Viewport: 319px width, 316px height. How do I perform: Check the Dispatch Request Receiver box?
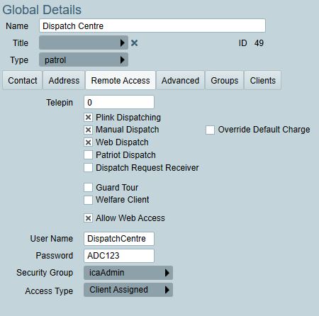(88, 168)
